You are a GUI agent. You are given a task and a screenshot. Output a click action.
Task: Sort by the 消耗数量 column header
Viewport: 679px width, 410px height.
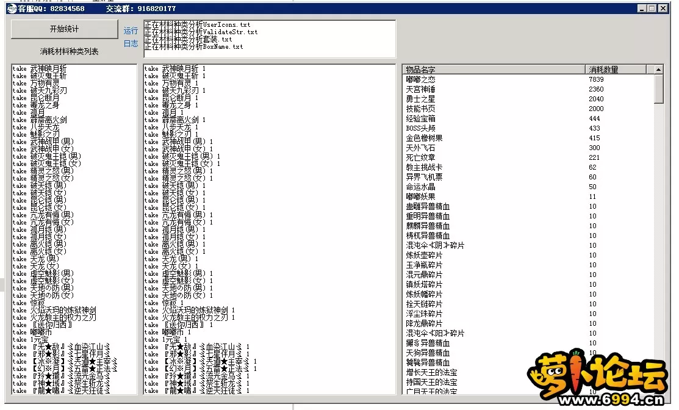pyautogui.click(x=616, y=70)
